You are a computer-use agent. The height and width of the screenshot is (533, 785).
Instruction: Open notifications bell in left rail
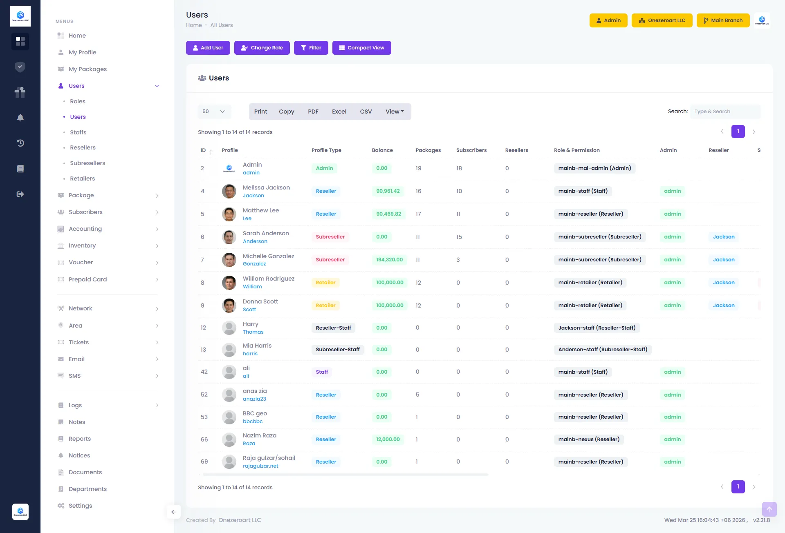click(20, 118)
